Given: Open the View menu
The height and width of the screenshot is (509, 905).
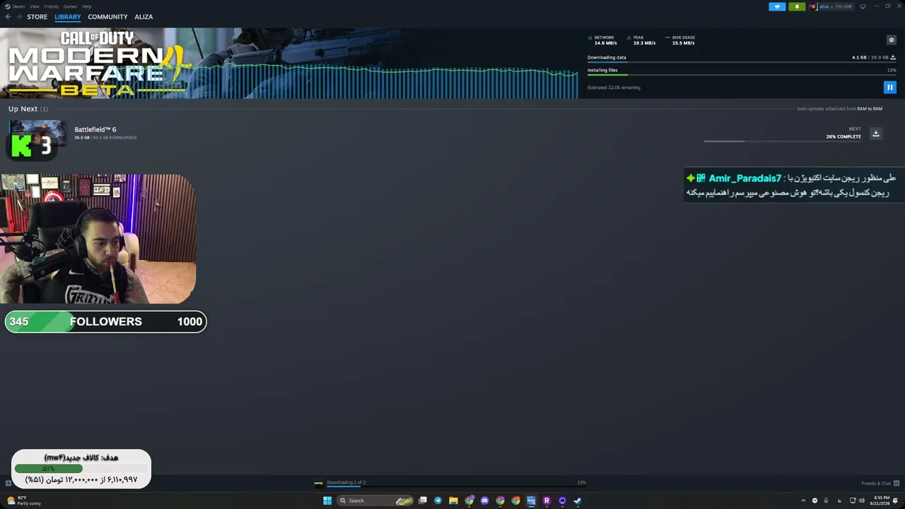Looking at the screenshot, I should pos(35,6).
